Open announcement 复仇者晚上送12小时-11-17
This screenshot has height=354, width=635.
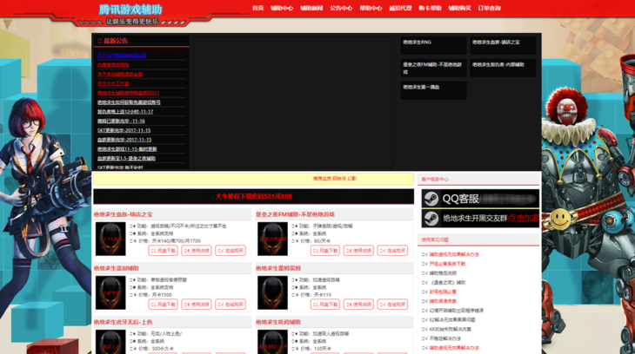(x=125, y=112)
